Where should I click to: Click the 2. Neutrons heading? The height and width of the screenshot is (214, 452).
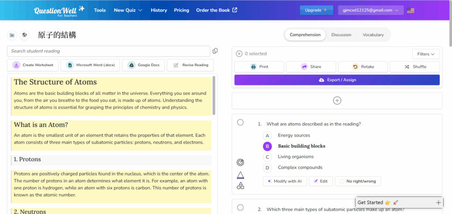pyautogui.click(x=30, y=211)
